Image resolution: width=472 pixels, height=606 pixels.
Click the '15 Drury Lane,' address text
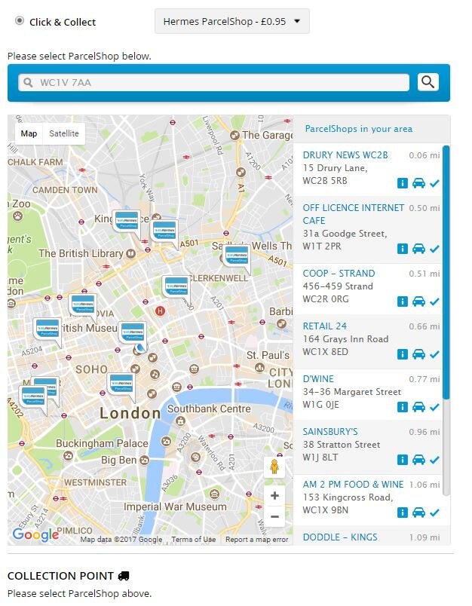(x=335, y=168)
